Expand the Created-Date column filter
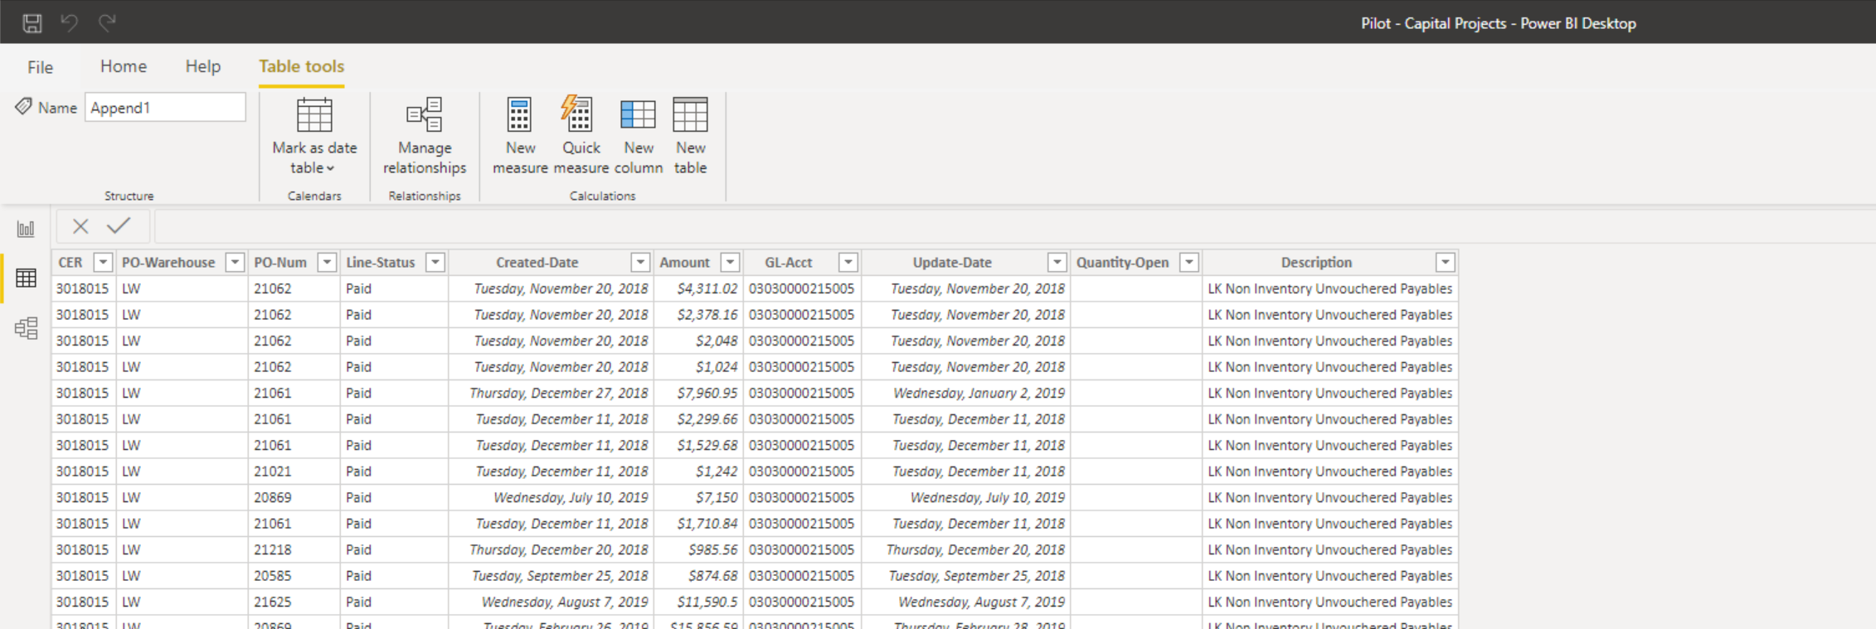 click(640, 263)
